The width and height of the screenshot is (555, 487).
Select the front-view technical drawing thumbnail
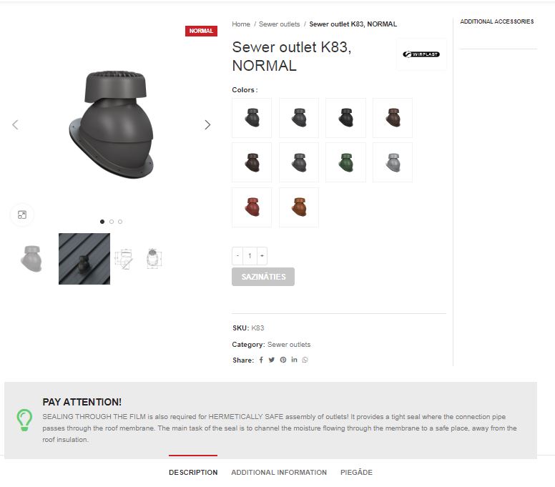tap(153, 259)
